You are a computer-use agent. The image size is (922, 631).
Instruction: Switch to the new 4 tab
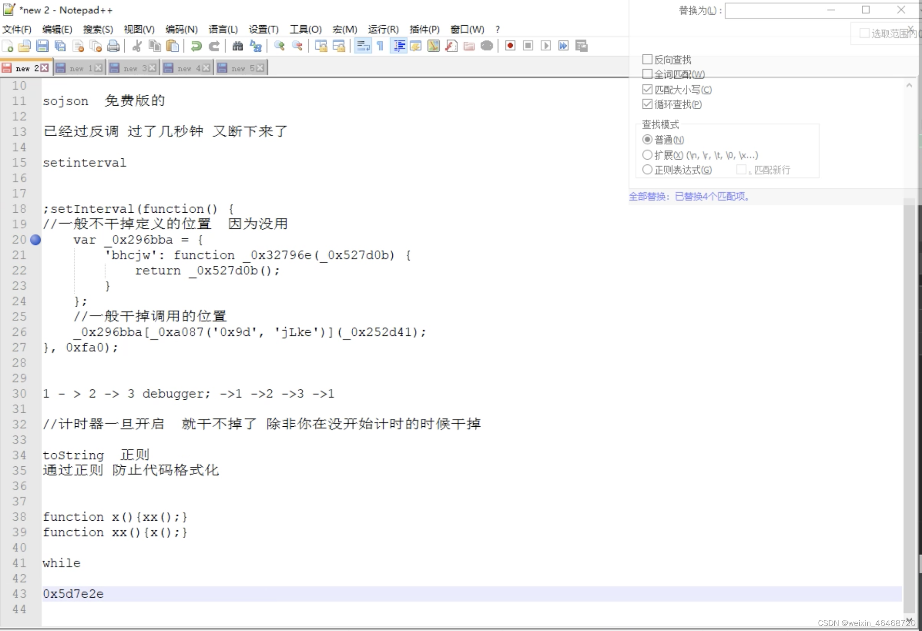pyautogui.click(x=185, y=67)
